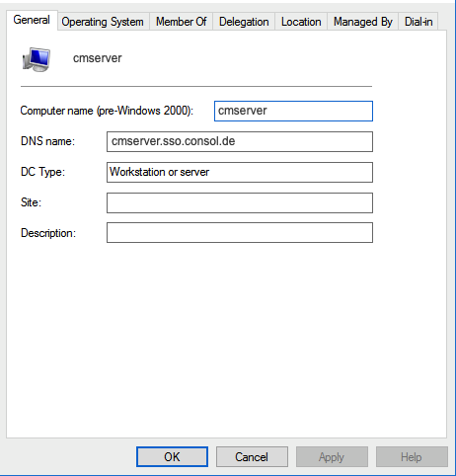Select the General tab
The image size is (456, 476).
[x=32, y=20]
